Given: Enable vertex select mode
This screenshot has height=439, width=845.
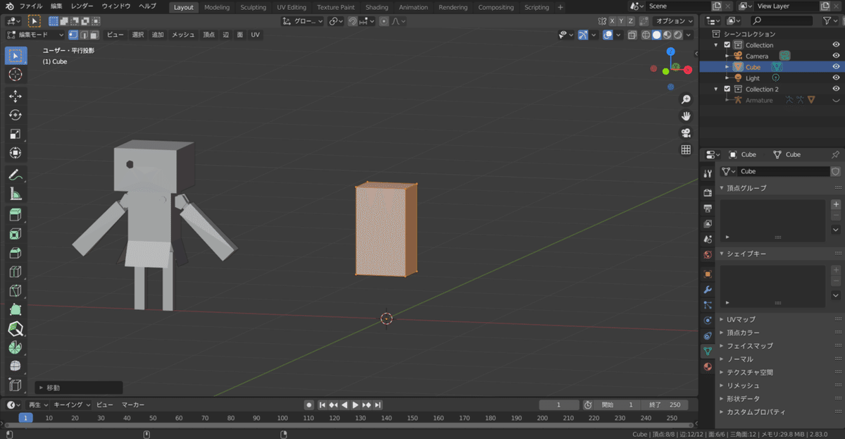Looking at the screenshot, I should point(73,35).
